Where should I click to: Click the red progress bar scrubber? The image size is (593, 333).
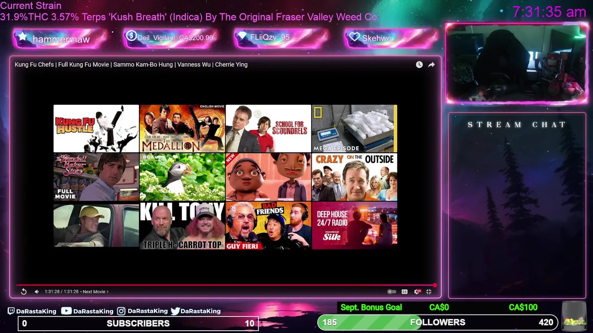[x=435, y=285]
